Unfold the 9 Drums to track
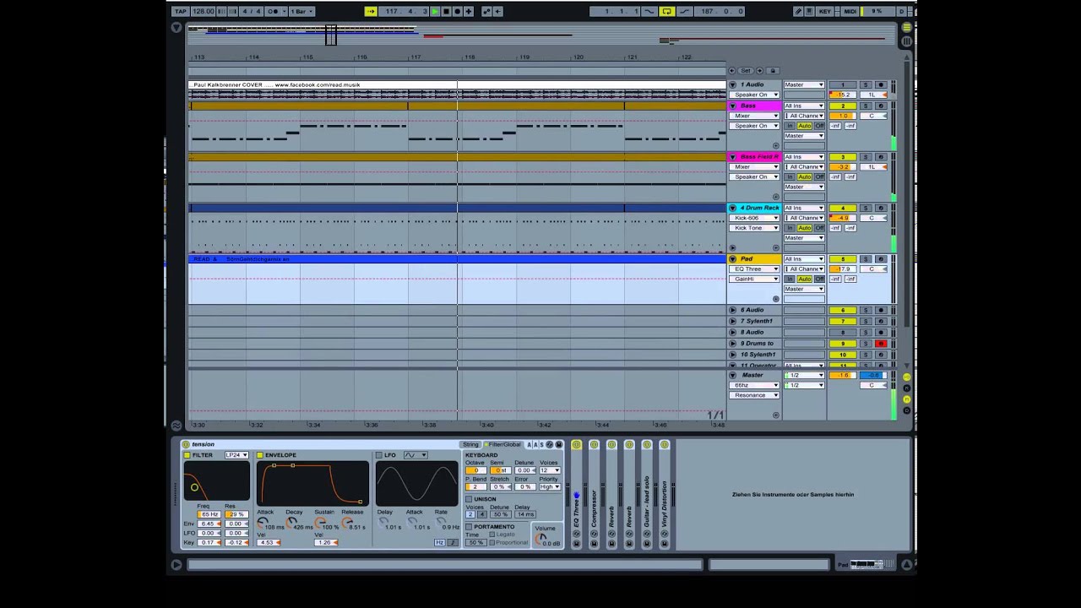The image size is (1081, 608). pyautogui.click(x=732, y=344)
